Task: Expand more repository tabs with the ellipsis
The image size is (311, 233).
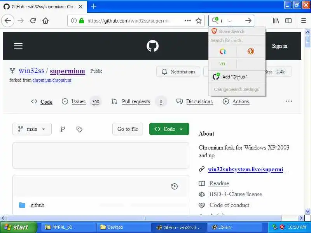Action: [288, 101]
